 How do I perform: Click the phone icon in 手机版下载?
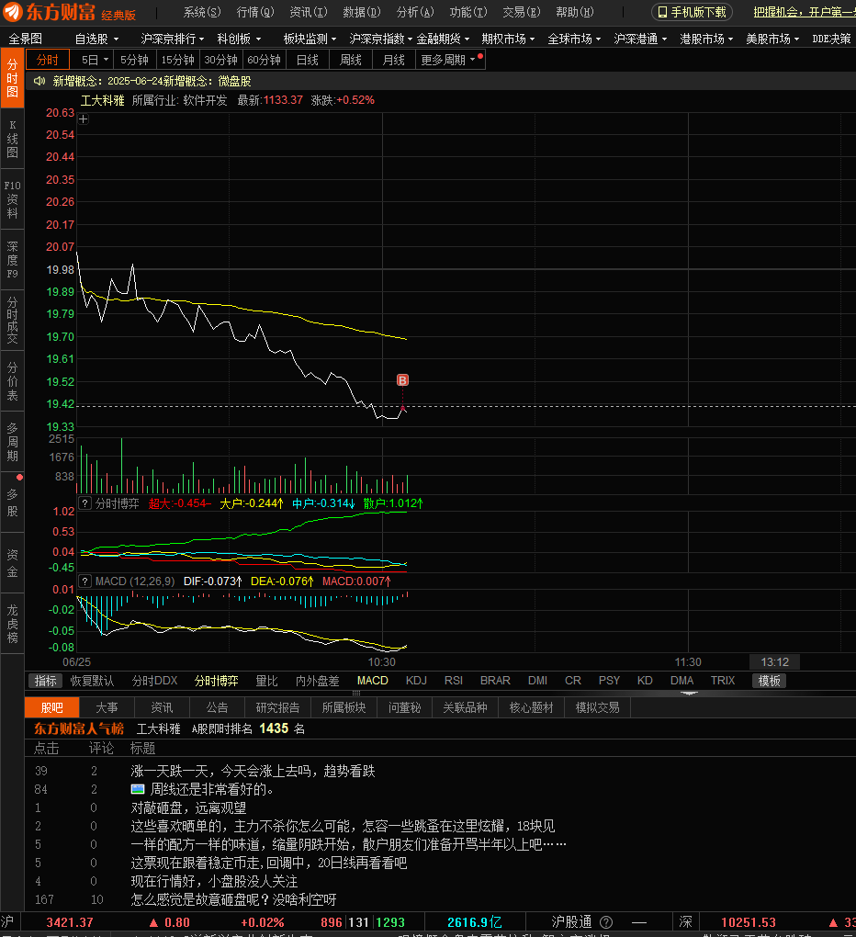tap(662, 12)
